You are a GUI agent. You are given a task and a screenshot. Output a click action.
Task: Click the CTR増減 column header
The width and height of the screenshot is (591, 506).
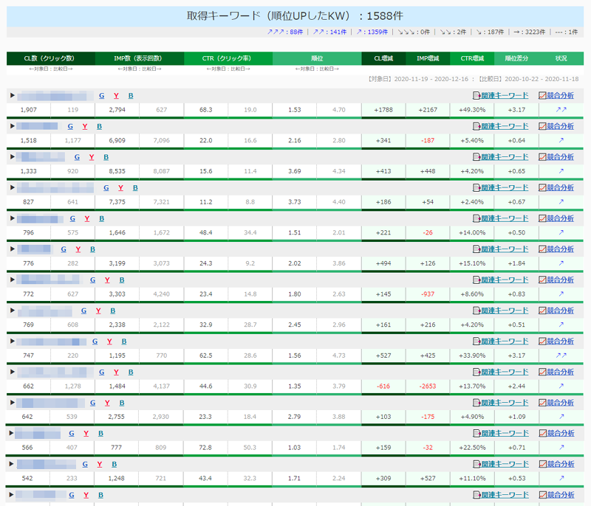pyautogui.click(x=472, y=58)
